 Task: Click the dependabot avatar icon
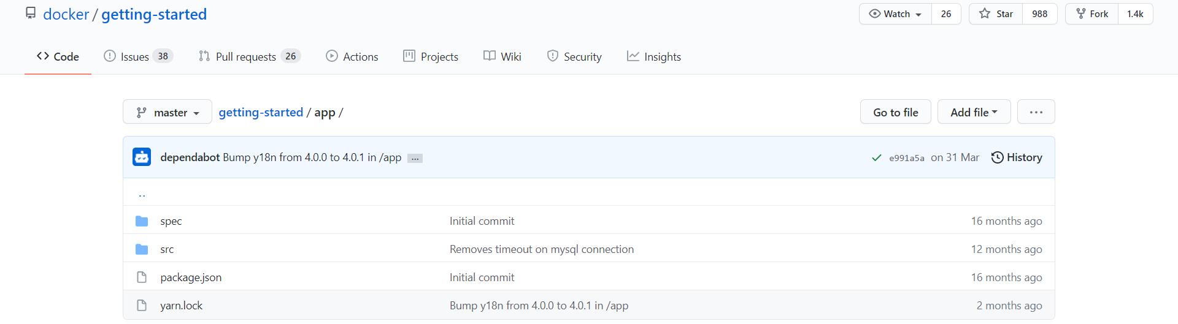pos(142,157)
